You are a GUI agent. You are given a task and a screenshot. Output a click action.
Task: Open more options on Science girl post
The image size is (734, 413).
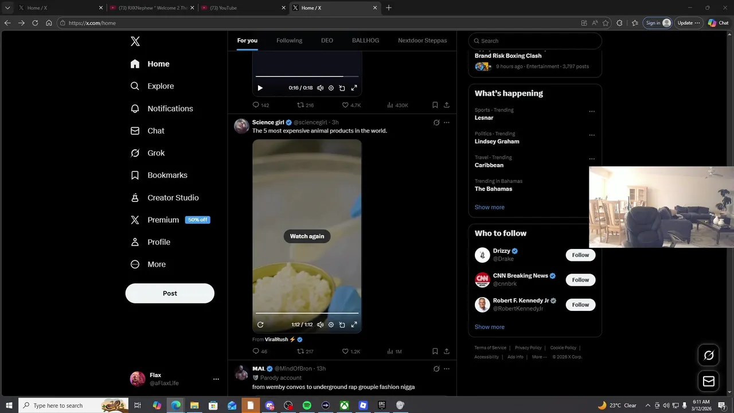(x=447, y=122)
